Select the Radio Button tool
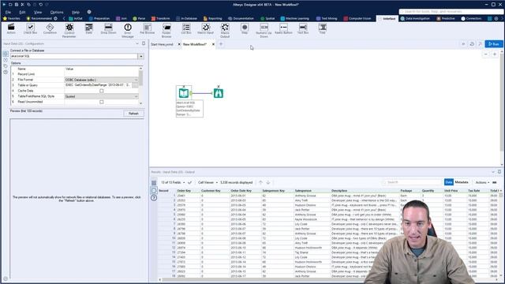505x284 pixels. click(x=283, y=29)
